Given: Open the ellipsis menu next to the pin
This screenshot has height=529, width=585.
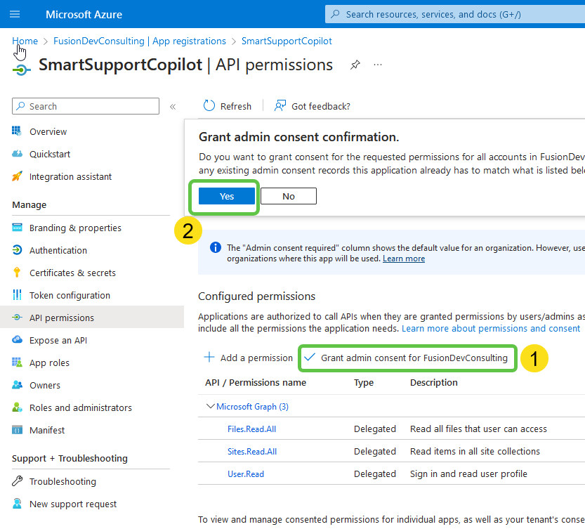Looking at the screenshot, I should [x=377, y=65].
